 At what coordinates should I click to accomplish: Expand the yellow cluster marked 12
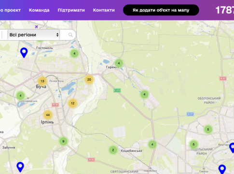72,103
